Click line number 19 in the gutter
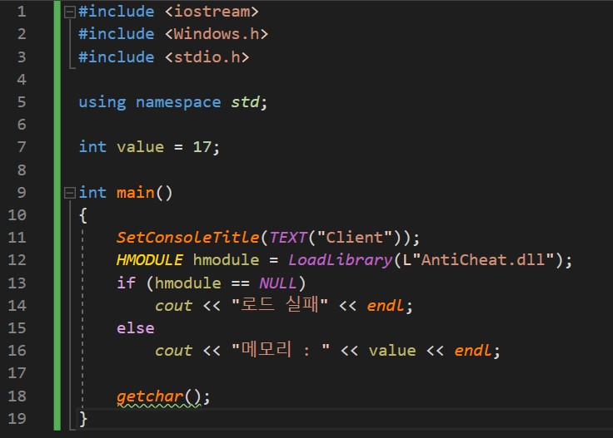This screenshot has width=613, height=438. (17, 419)
